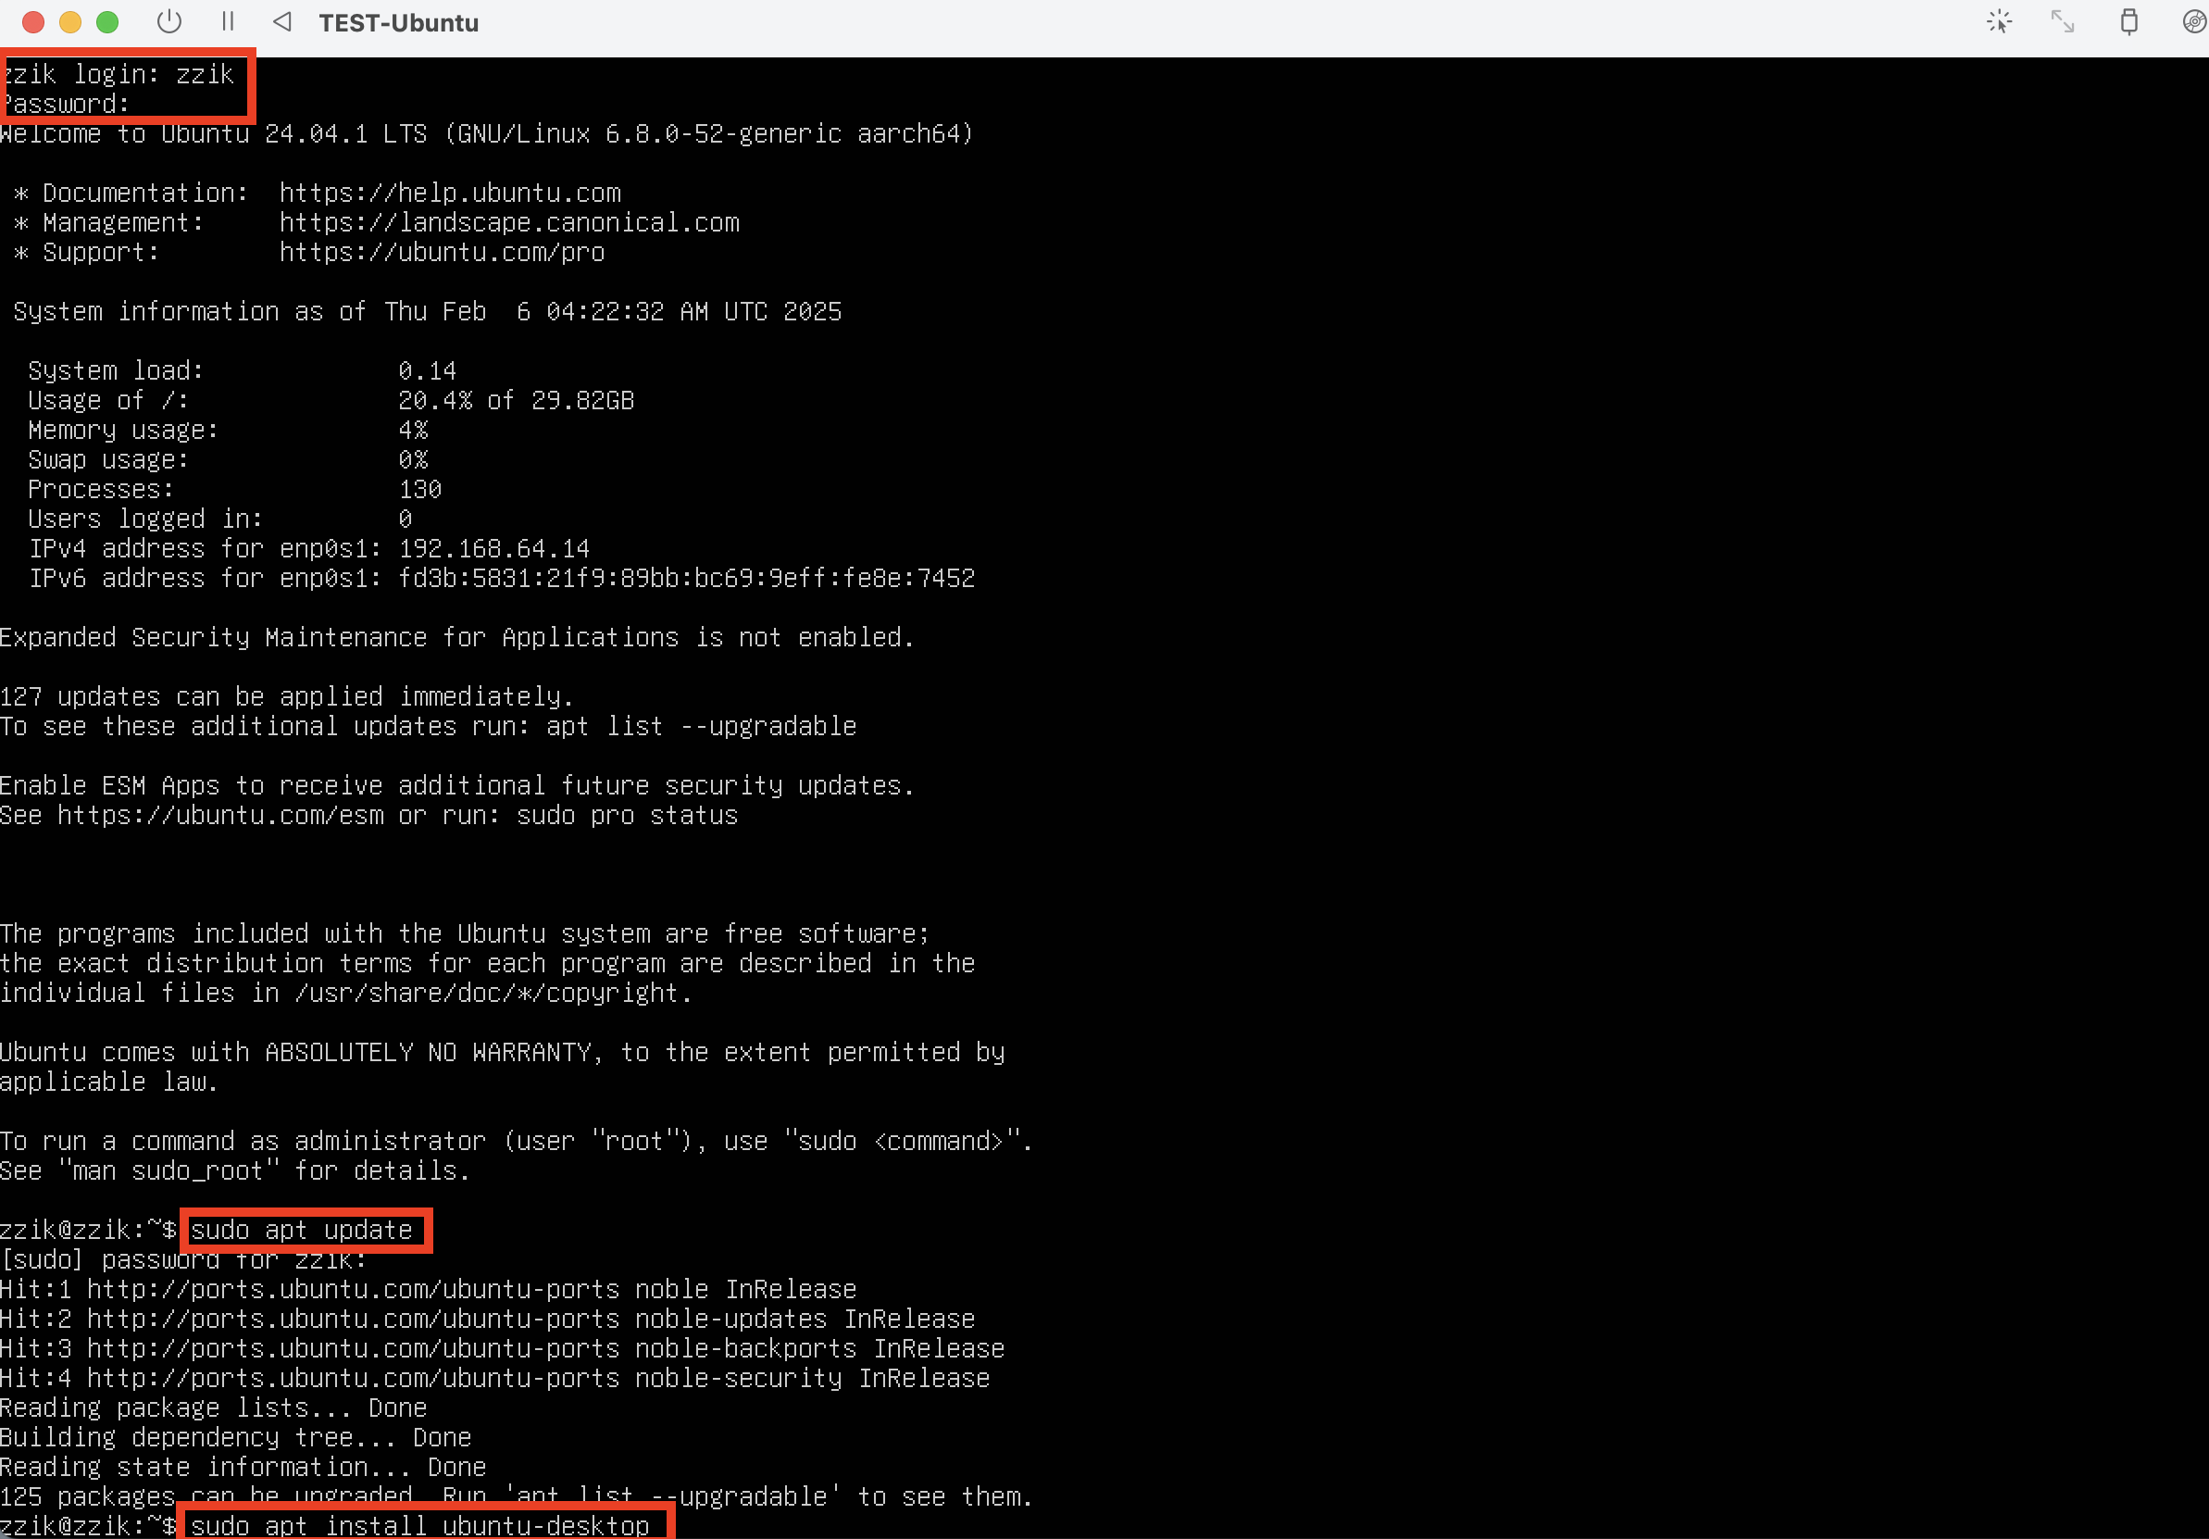Click '127 updates can be applied immediately.'
This screenshot has height=1539, width=2209.
pyautogui.click(x=287, y=697)
